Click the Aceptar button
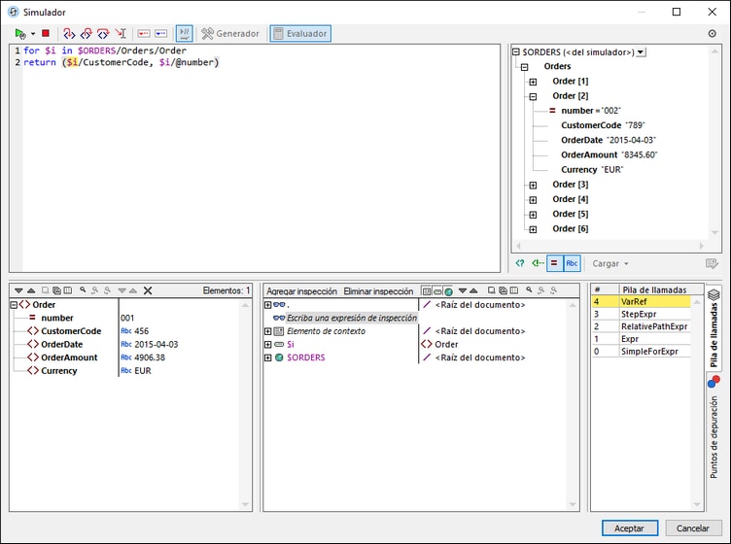 click(630, 527)
